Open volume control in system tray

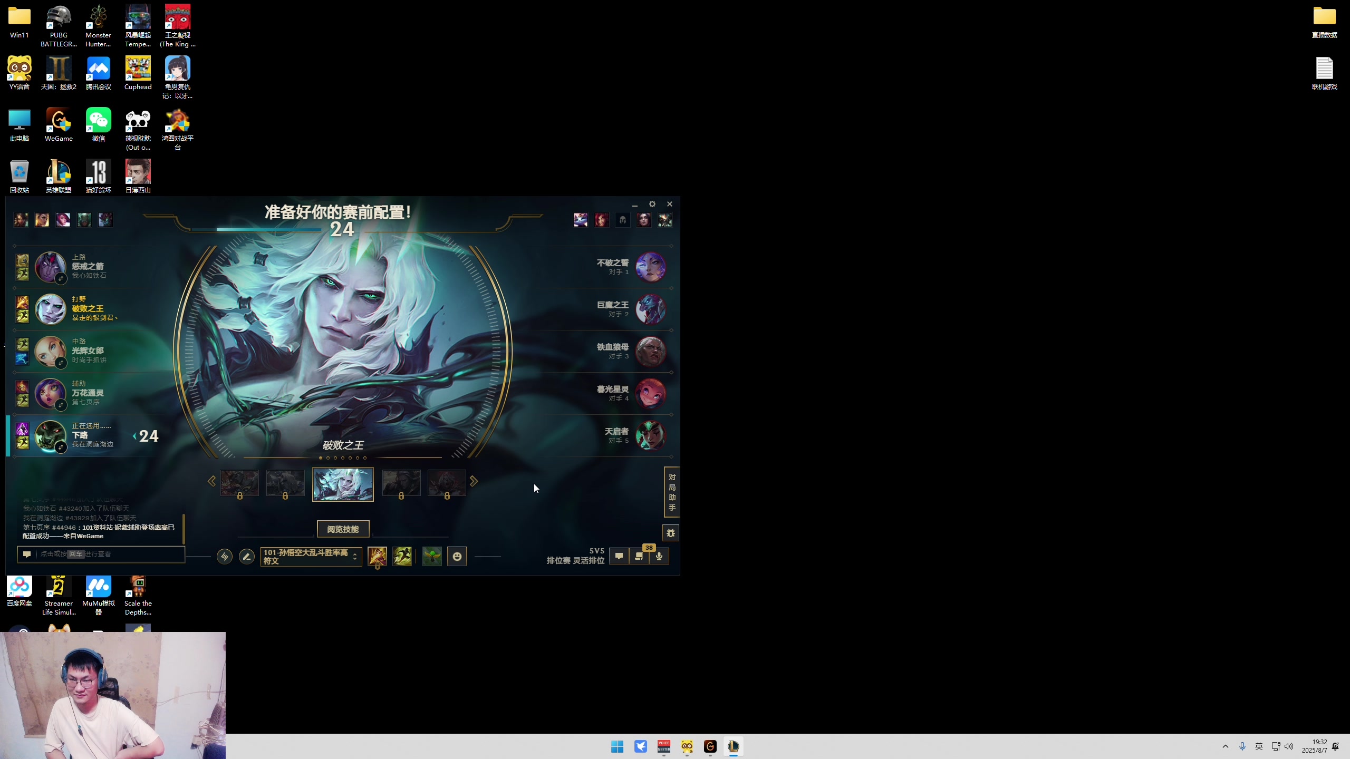click(1289, 746)
